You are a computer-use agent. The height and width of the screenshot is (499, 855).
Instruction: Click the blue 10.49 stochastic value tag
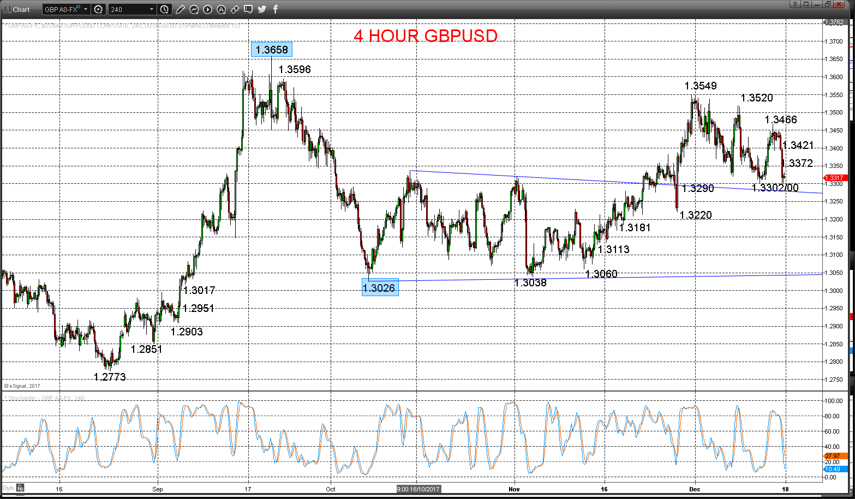pos(835,469)
